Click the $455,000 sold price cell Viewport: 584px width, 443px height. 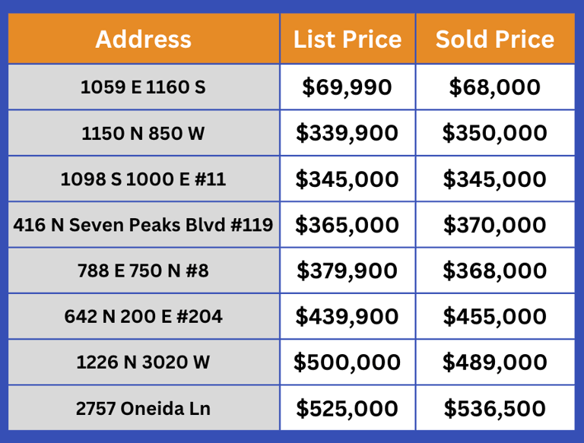click(495, 316)
